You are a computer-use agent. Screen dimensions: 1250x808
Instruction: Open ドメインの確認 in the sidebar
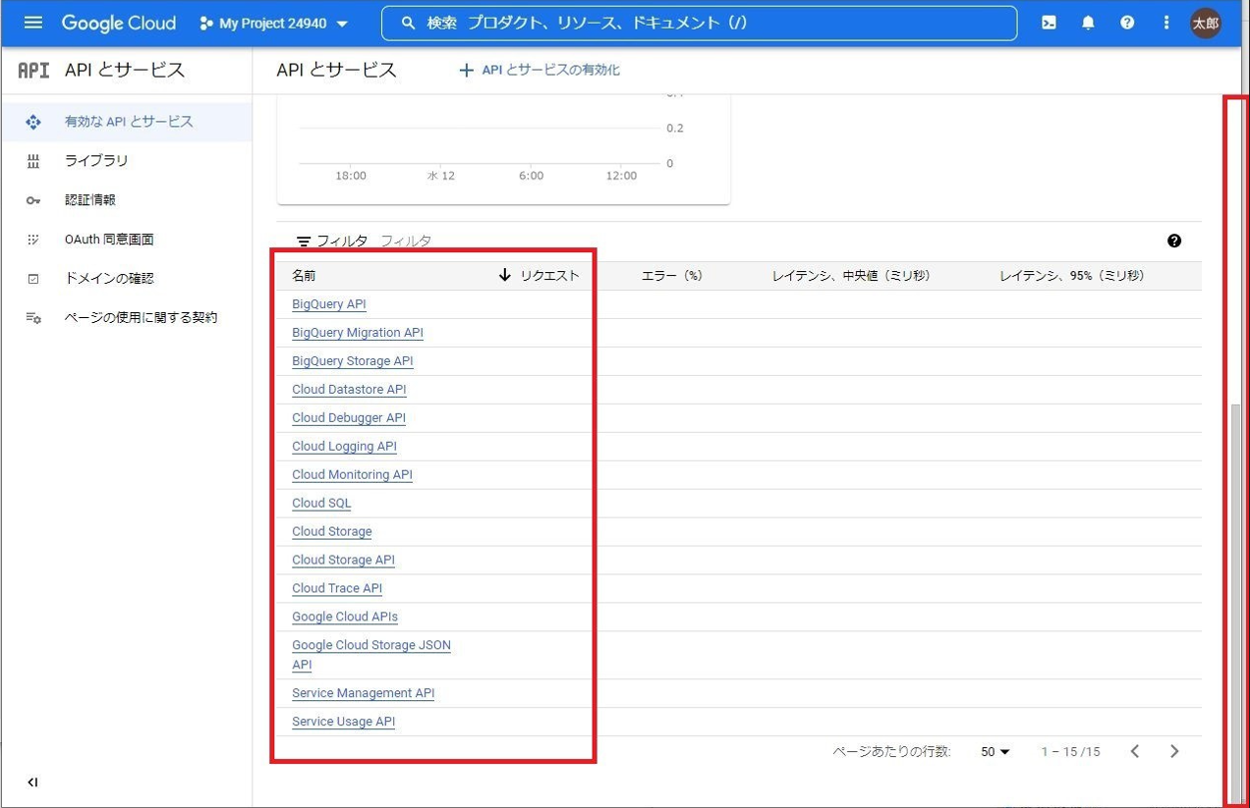click(126, 279)
